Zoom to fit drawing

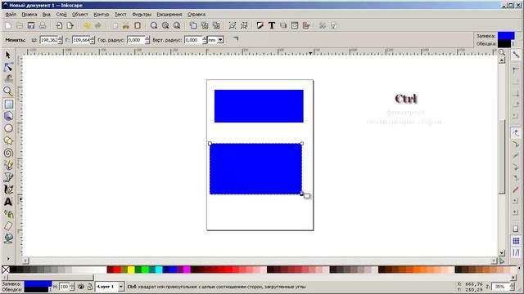pyautogui.click(x=165, y=25)
